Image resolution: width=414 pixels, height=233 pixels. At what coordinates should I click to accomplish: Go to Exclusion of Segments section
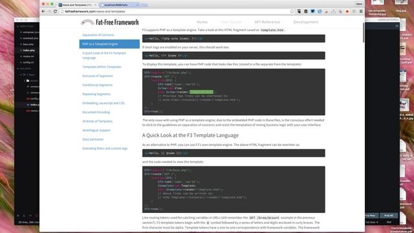[98, 76]
